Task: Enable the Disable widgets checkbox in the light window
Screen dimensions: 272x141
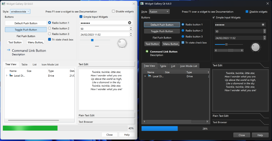Action: click(x=113, y=11)
